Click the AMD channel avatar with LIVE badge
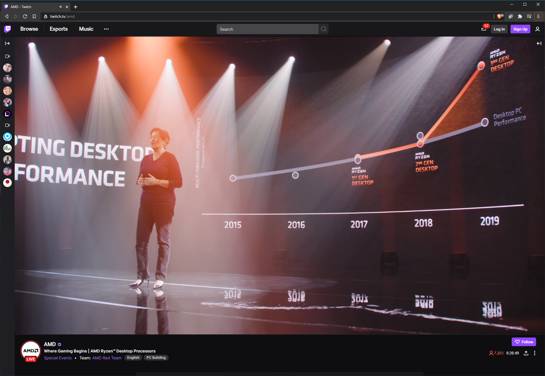The height and width of the screenshot is (376, 545). (31, 351)
